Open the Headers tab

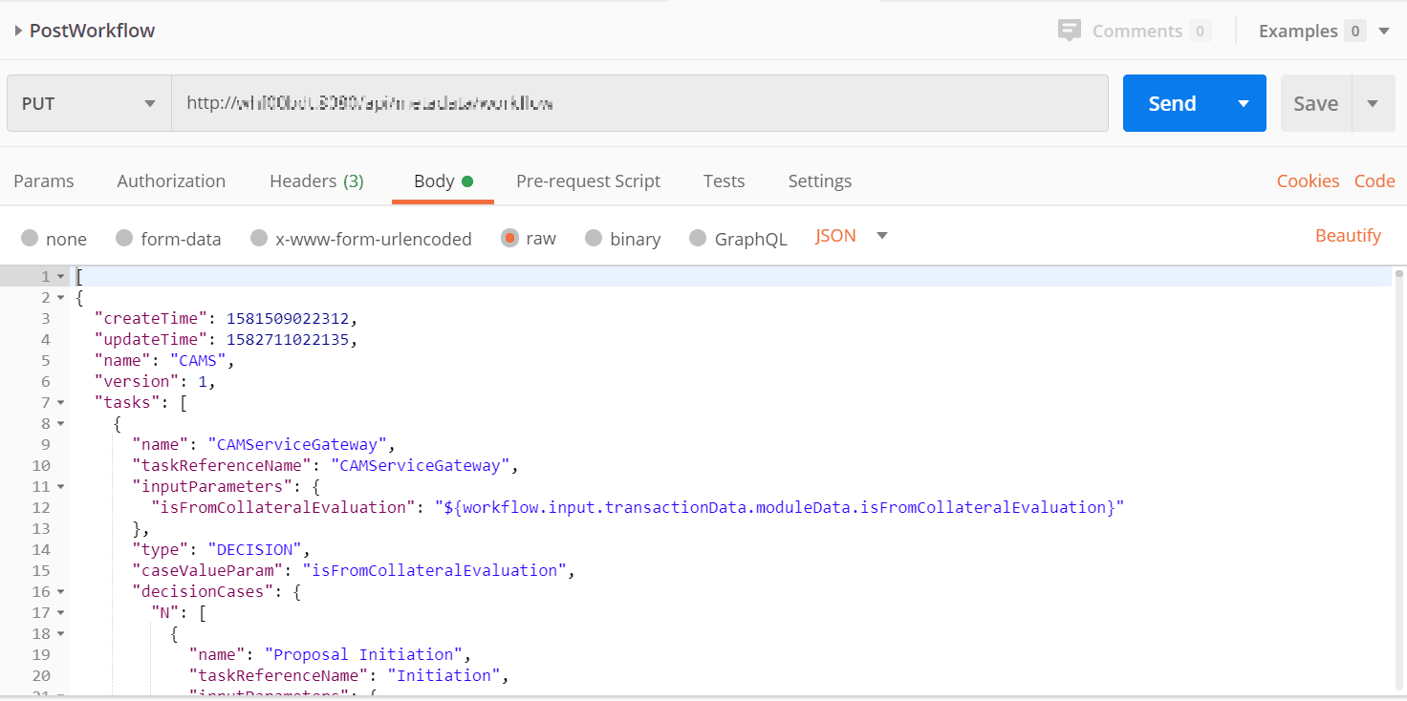pos(316,181)
